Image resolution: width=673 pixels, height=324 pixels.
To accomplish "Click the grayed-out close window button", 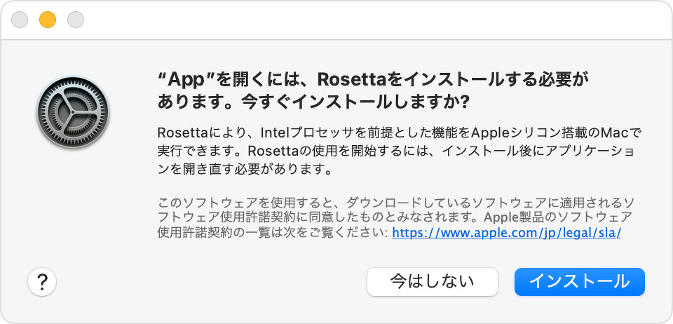I will [x=20, y=20].
